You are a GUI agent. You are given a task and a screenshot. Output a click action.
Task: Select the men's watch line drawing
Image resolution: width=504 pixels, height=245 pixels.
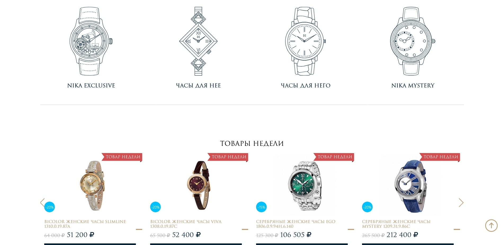[x=305, y=41]
